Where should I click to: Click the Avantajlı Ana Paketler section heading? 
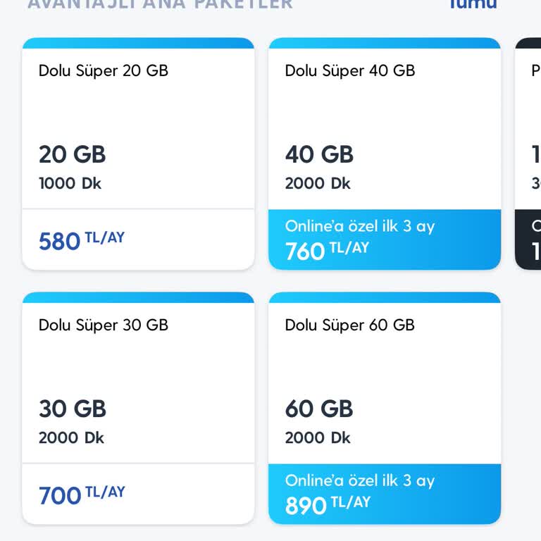click(x=160, y=4)
